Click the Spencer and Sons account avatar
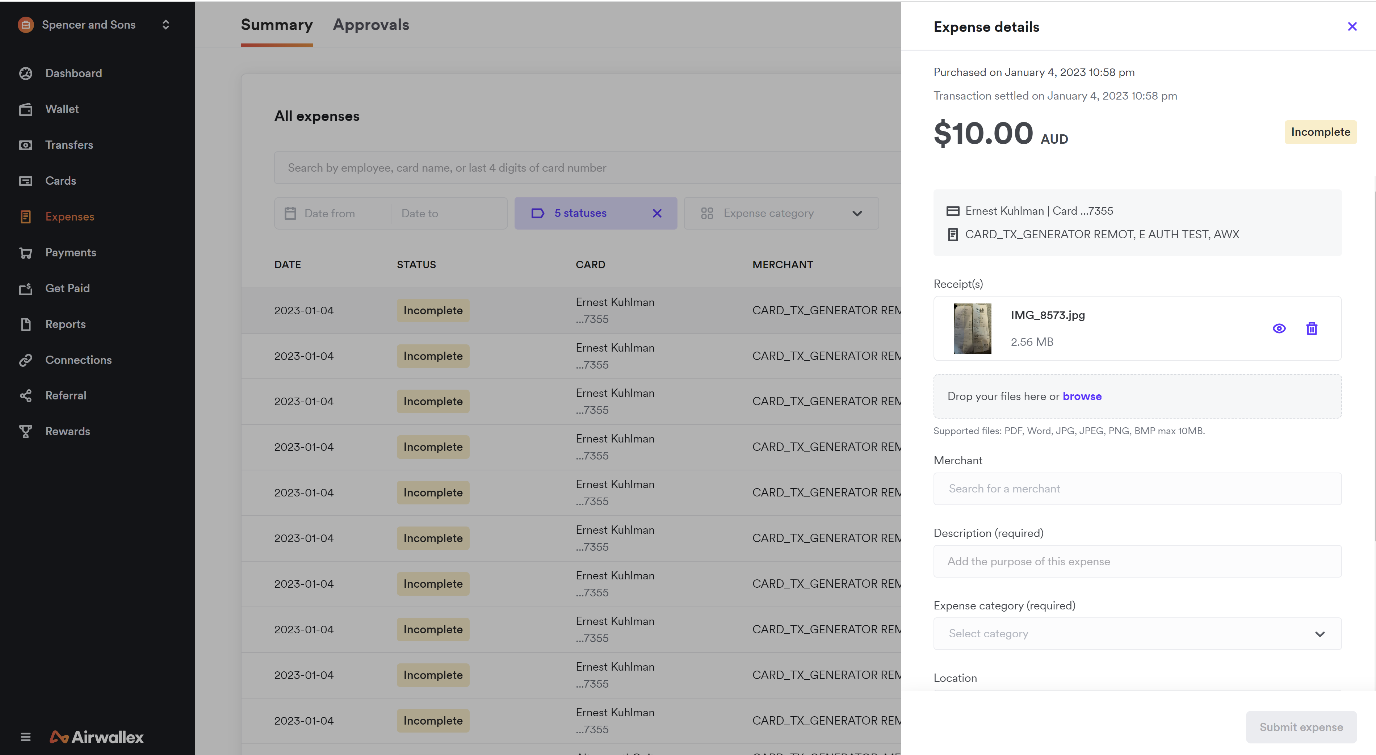 [26, 25]
